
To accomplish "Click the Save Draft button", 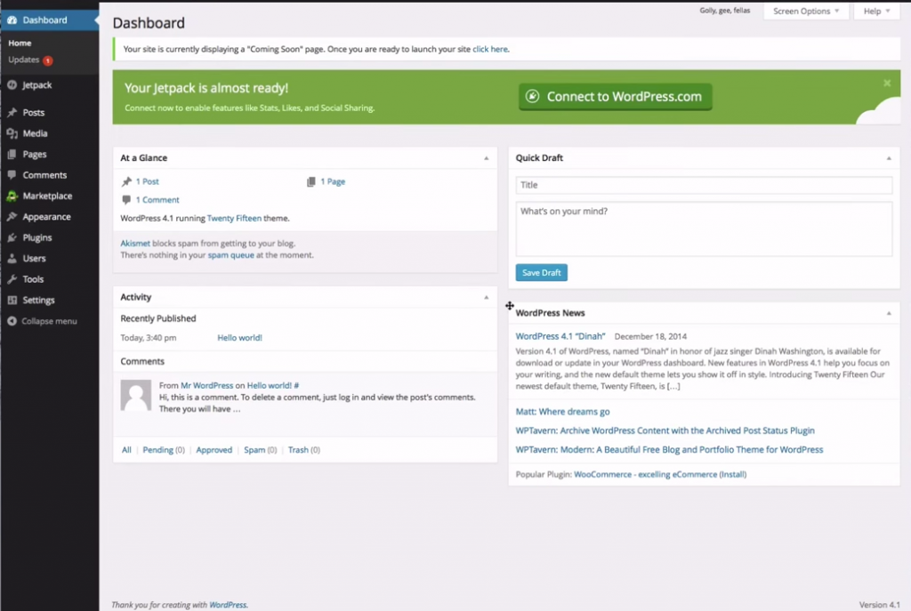I will click(x=542, y=272).
